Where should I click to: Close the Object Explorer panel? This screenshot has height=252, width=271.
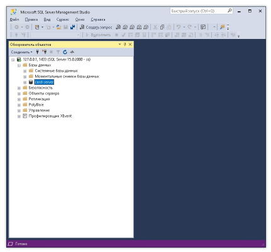click(x=130, y=45)
